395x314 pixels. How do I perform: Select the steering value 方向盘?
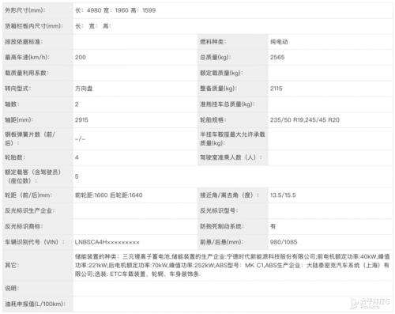[x=84, y=89]
